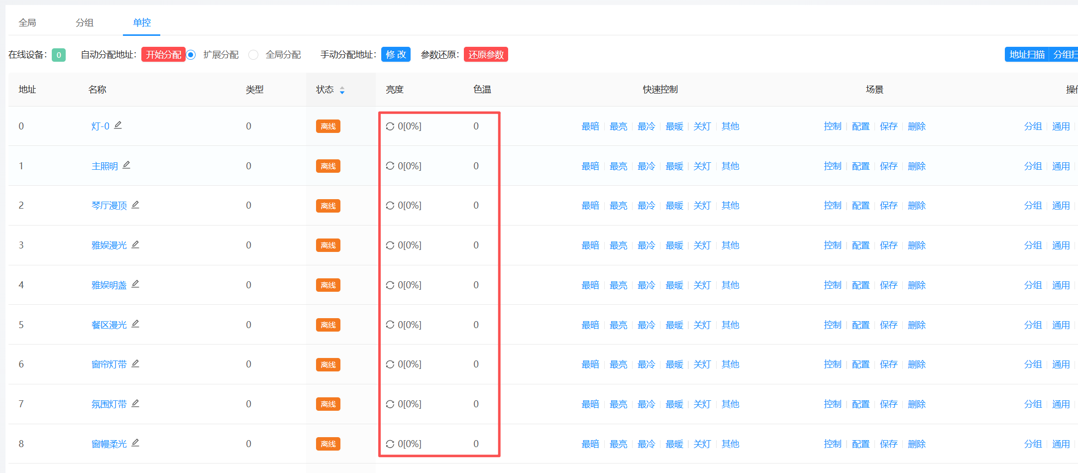This screenshot has width=1078, height=473.
Task: Click 最暗 for 窗帘灯带
Action: [x=590, y=364]
